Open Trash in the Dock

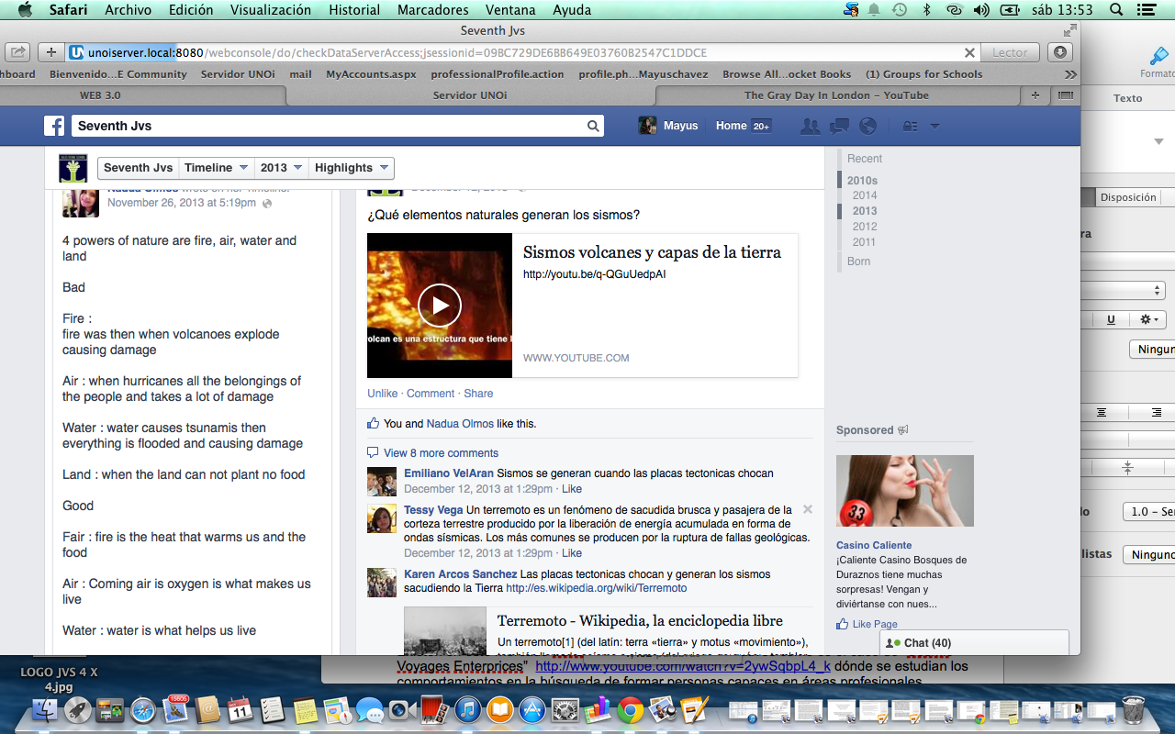(x=1133, y=710)
